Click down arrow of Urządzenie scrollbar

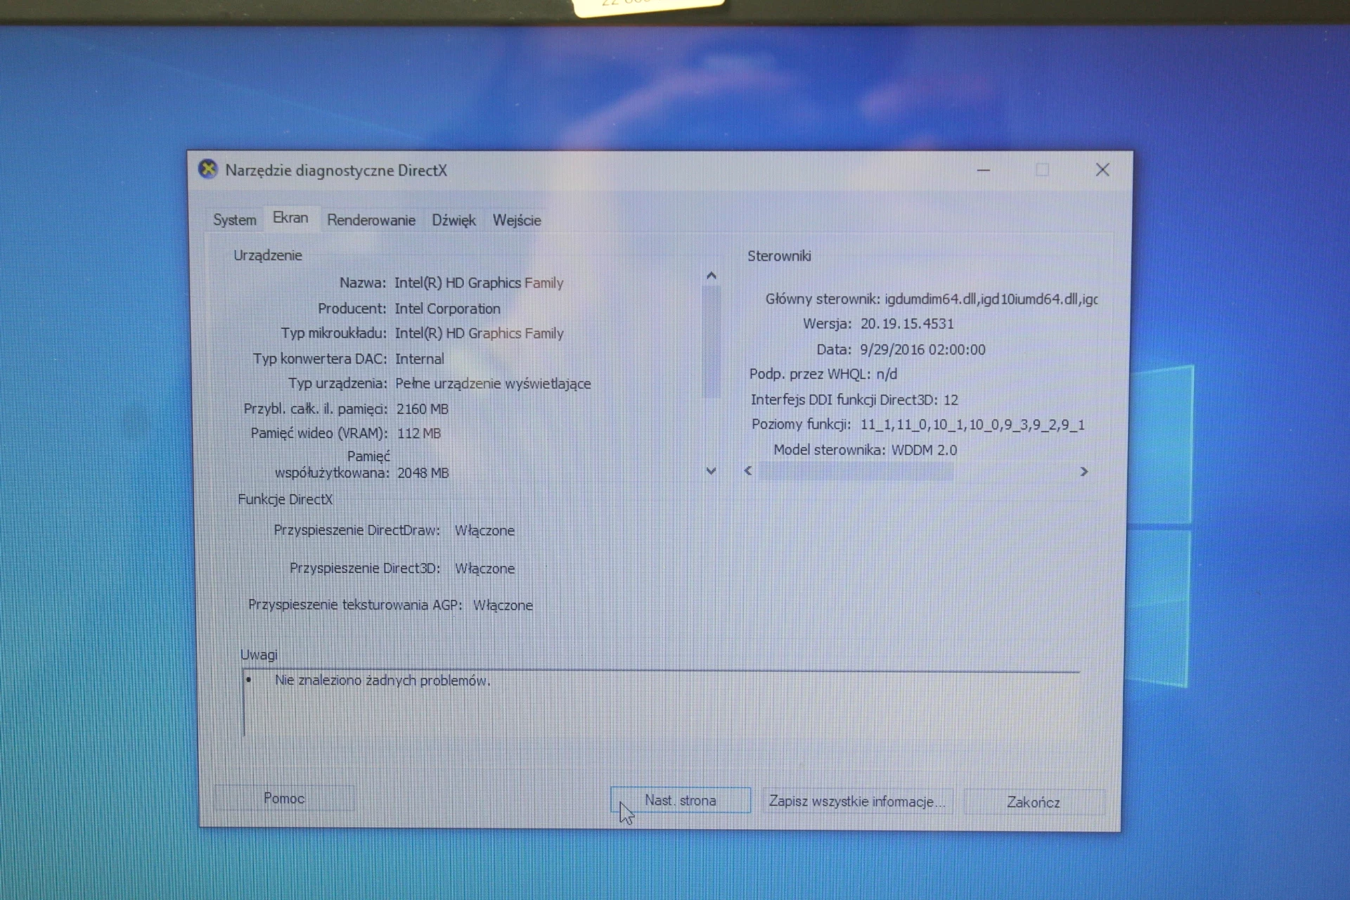click(x=712, y=471)
